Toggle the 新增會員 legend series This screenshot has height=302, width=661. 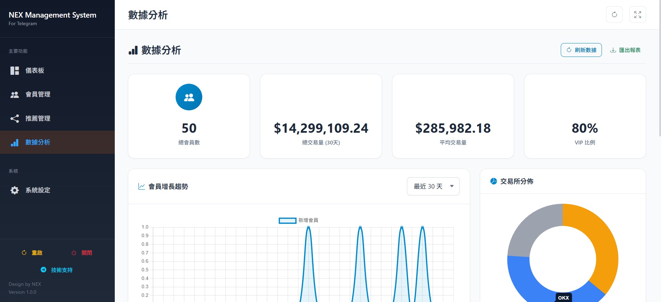298,220
